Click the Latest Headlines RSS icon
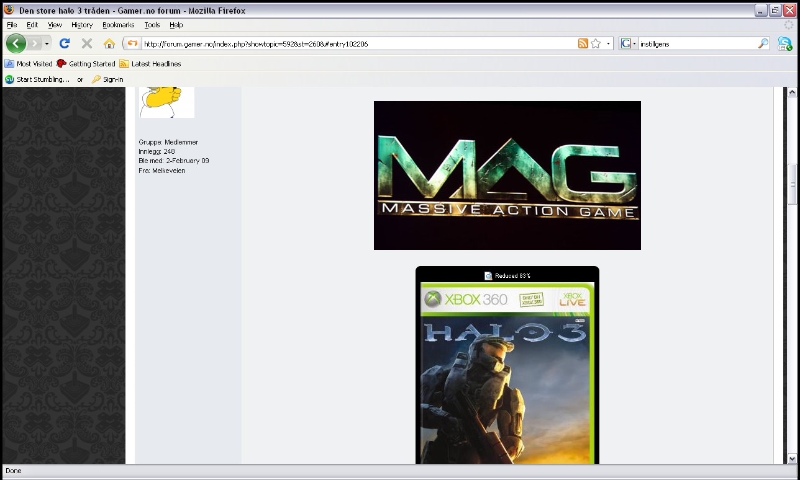 [124, 64]
